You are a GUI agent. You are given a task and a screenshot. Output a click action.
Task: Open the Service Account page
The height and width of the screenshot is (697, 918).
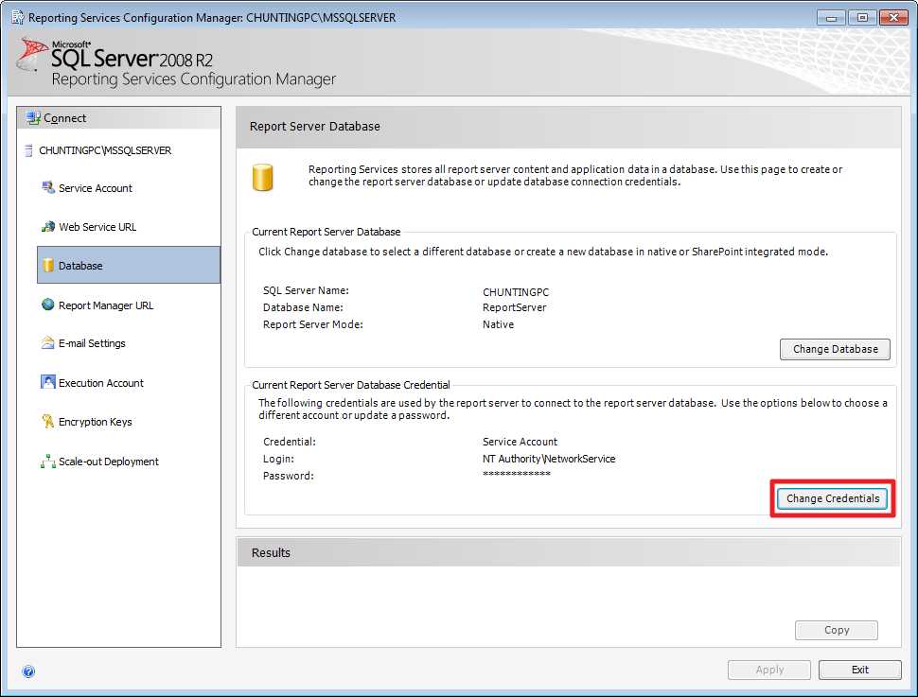(x=96, y=188)
